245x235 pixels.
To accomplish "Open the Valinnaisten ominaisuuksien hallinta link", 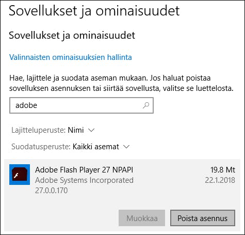I will click(71, 57).
